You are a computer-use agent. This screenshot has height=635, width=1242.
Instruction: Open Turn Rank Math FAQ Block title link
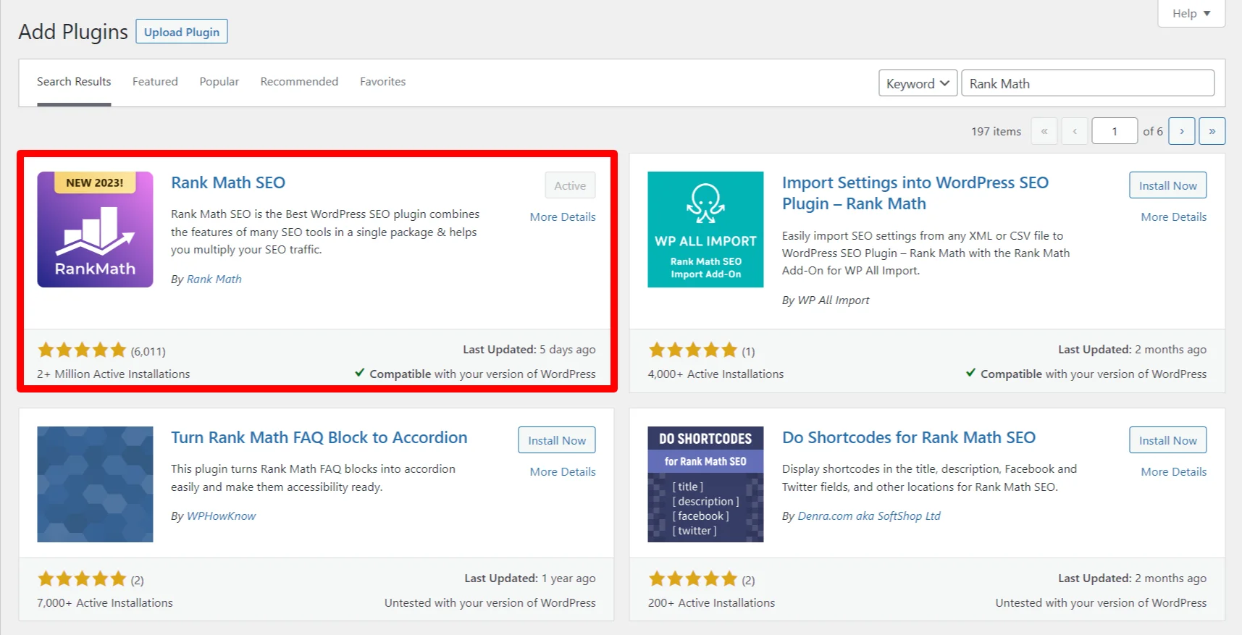pyautogui.click(x=319, y=437)
